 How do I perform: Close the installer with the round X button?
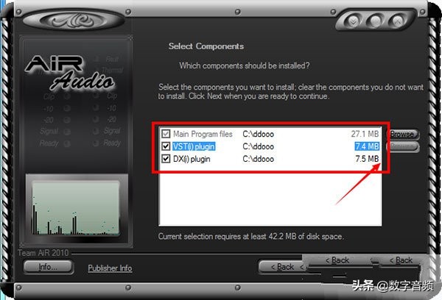398,21
